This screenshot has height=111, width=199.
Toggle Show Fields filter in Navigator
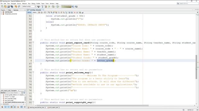(5, 107)
